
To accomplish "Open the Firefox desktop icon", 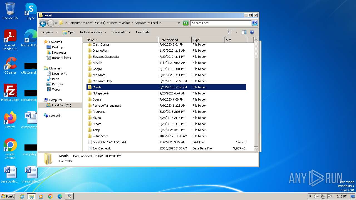I will 10,120.
